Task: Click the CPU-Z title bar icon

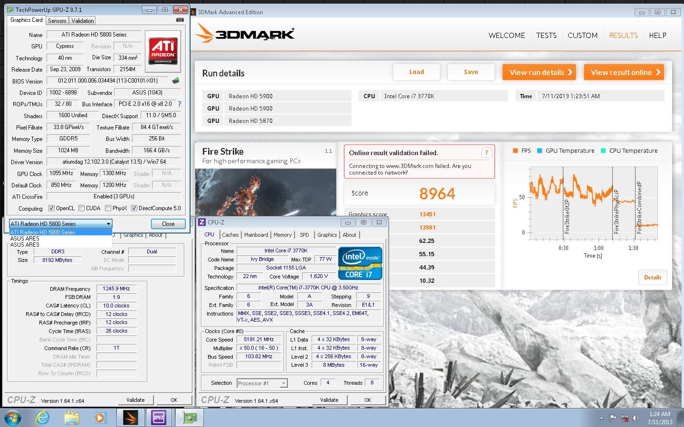Action: pyautogui.click(x=202, y=222)
